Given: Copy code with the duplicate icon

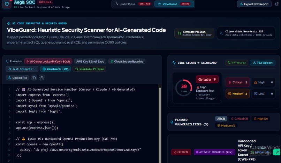Looking at the screenshot, I should tap(34, 78).
